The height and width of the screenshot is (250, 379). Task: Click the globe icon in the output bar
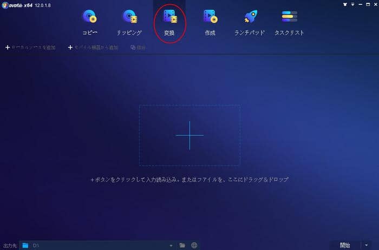pos(194,246)
